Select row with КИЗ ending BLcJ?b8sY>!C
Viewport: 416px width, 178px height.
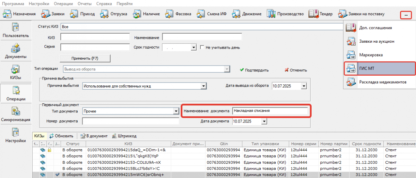coord(224,168)
